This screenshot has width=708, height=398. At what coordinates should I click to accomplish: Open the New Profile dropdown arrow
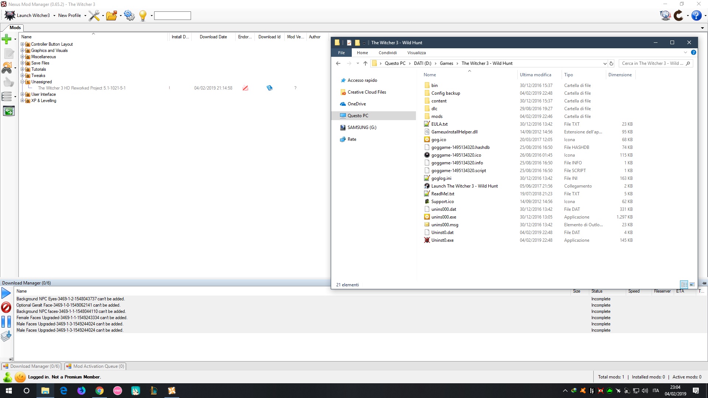pyautogui.click(x=85, y=16)
